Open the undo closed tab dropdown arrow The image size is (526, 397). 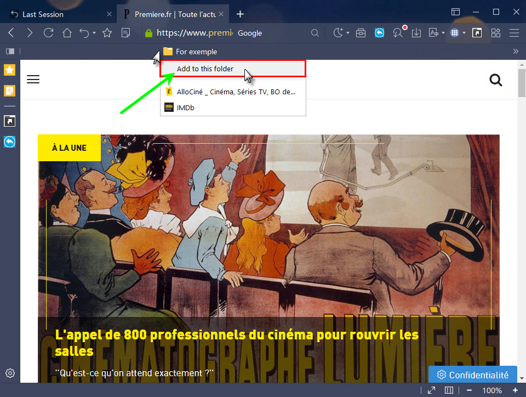pos(94,33)
